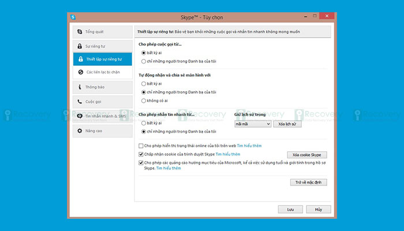Screen dimensions: 404x231
Task: Open the 'mãi mãi' history duration dropdown
Action: [253, 124]
